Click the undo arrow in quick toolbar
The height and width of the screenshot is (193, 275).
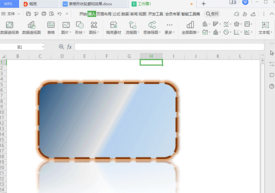60,14
